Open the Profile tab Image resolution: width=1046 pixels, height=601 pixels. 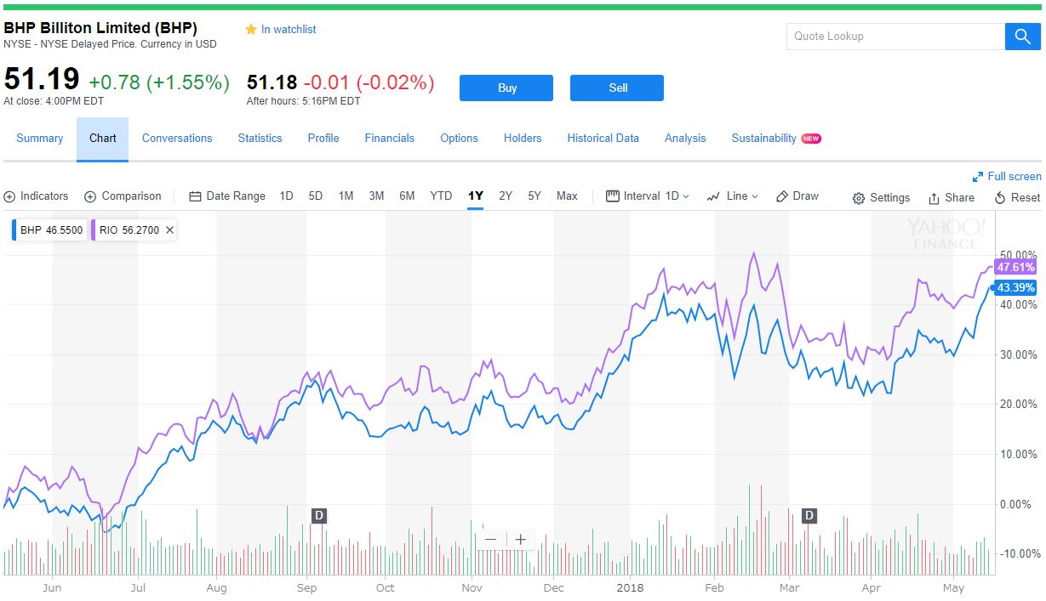click(323, 139)
